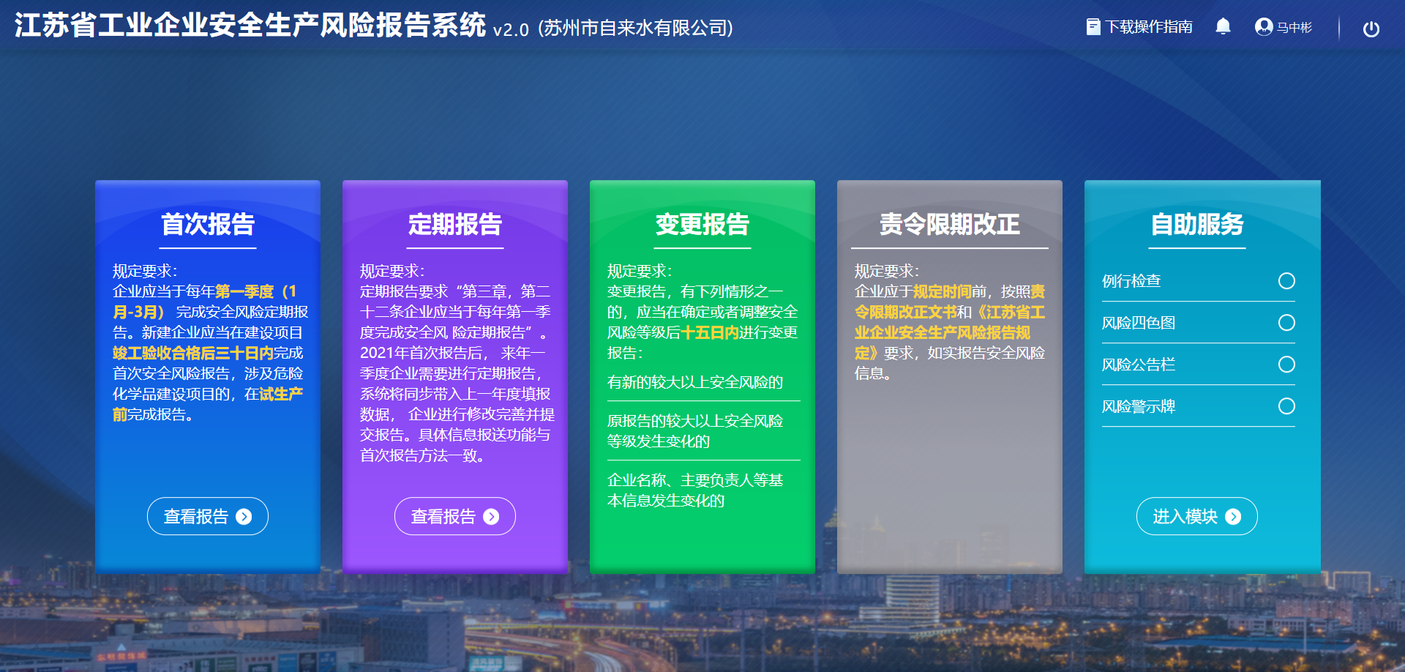Screen dimensions: 1405x672
Task: Click the user avatar icon
Action: pos(1263,27)
